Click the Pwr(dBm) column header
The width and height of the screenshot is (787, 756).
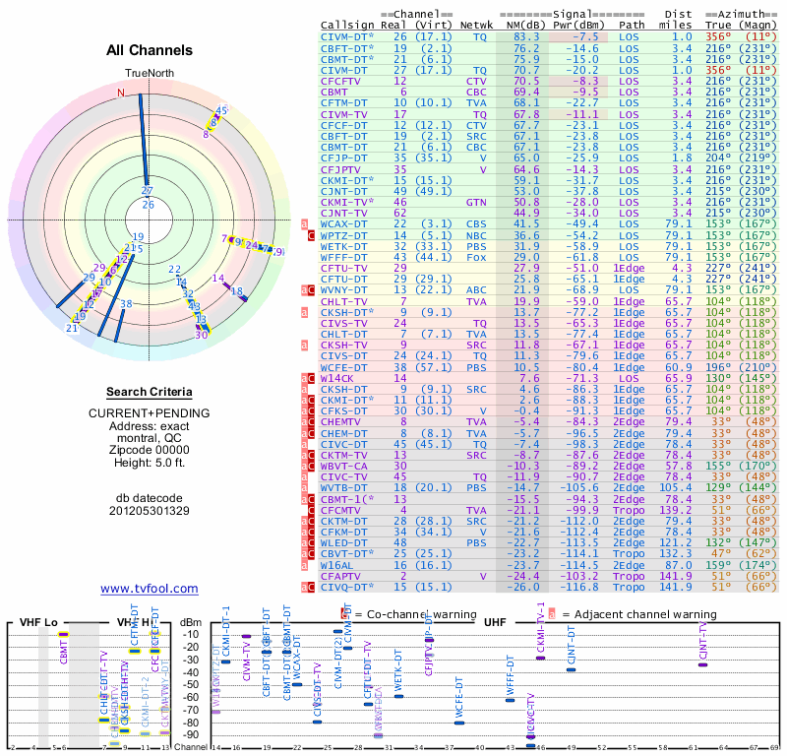[x=578, y=26]
